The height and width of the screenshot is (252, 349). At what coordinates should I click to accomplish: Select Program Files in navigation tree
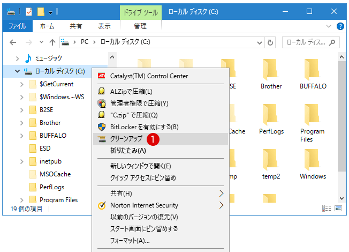(x=58, y=199)
